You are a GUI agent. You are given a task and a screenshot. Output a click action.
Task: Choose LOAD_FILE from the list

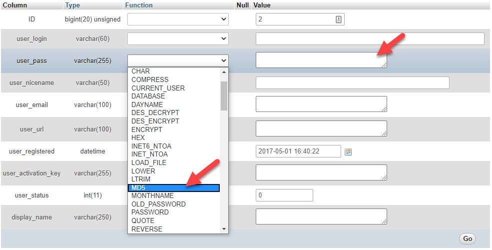coord(149,162)
